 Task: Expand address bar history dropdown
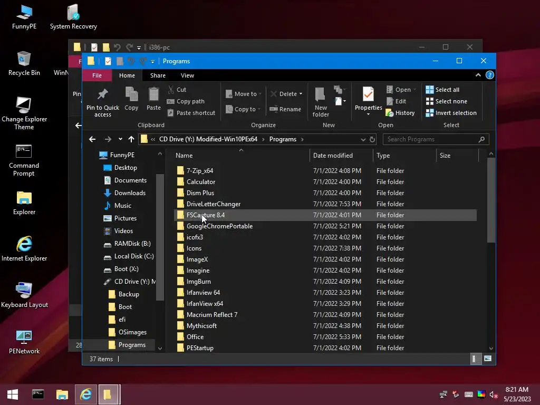click(x=363, y=139)
